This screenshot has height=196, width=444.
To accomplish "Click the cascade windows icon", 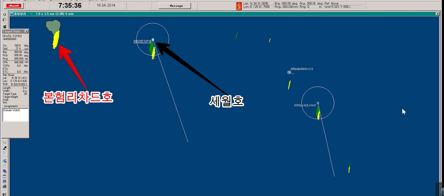I will pos(4,171).
